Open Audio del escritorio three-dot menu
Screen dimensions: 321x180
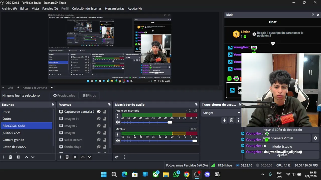118,116
